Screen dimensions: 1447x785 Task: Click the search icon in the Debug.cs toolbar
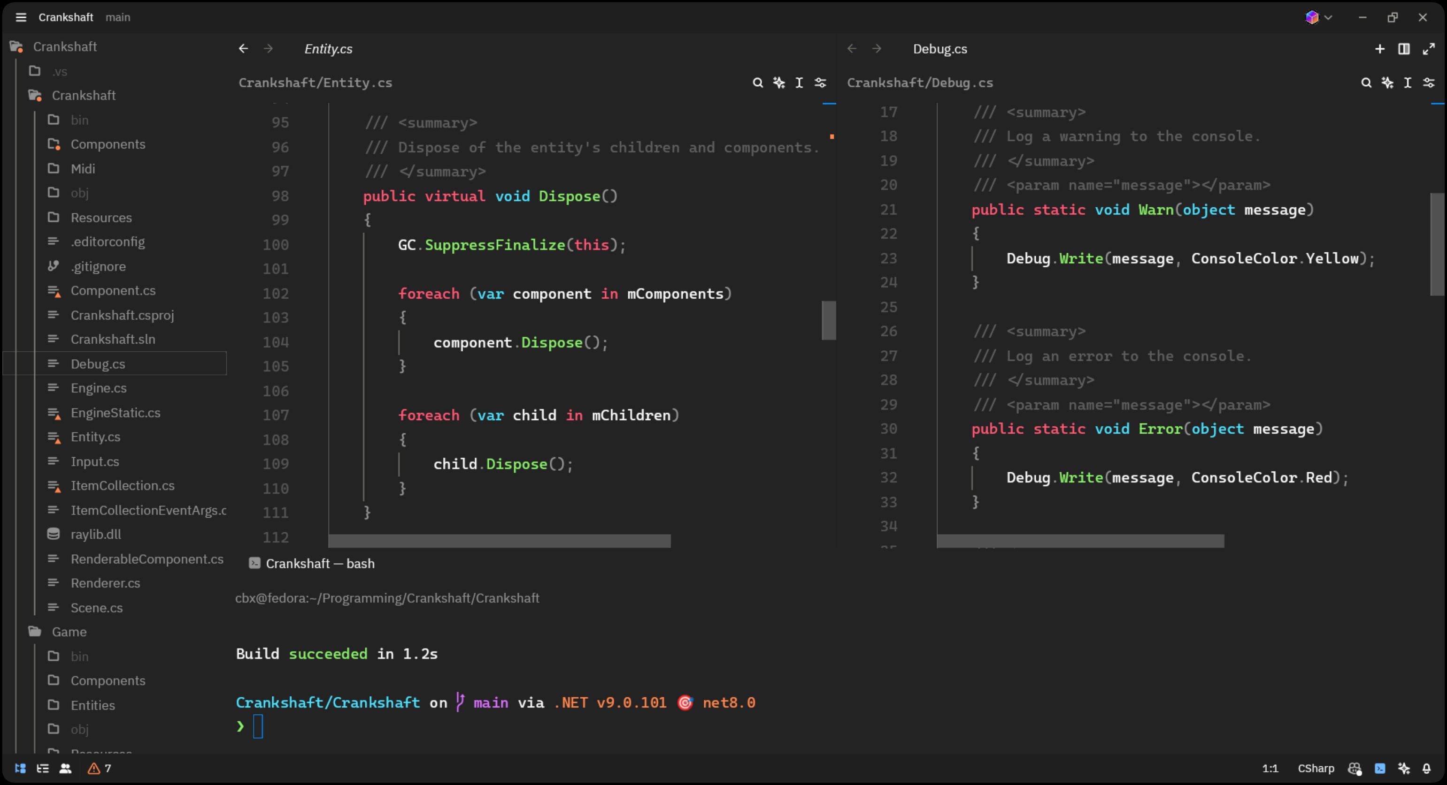[1366, 83]
